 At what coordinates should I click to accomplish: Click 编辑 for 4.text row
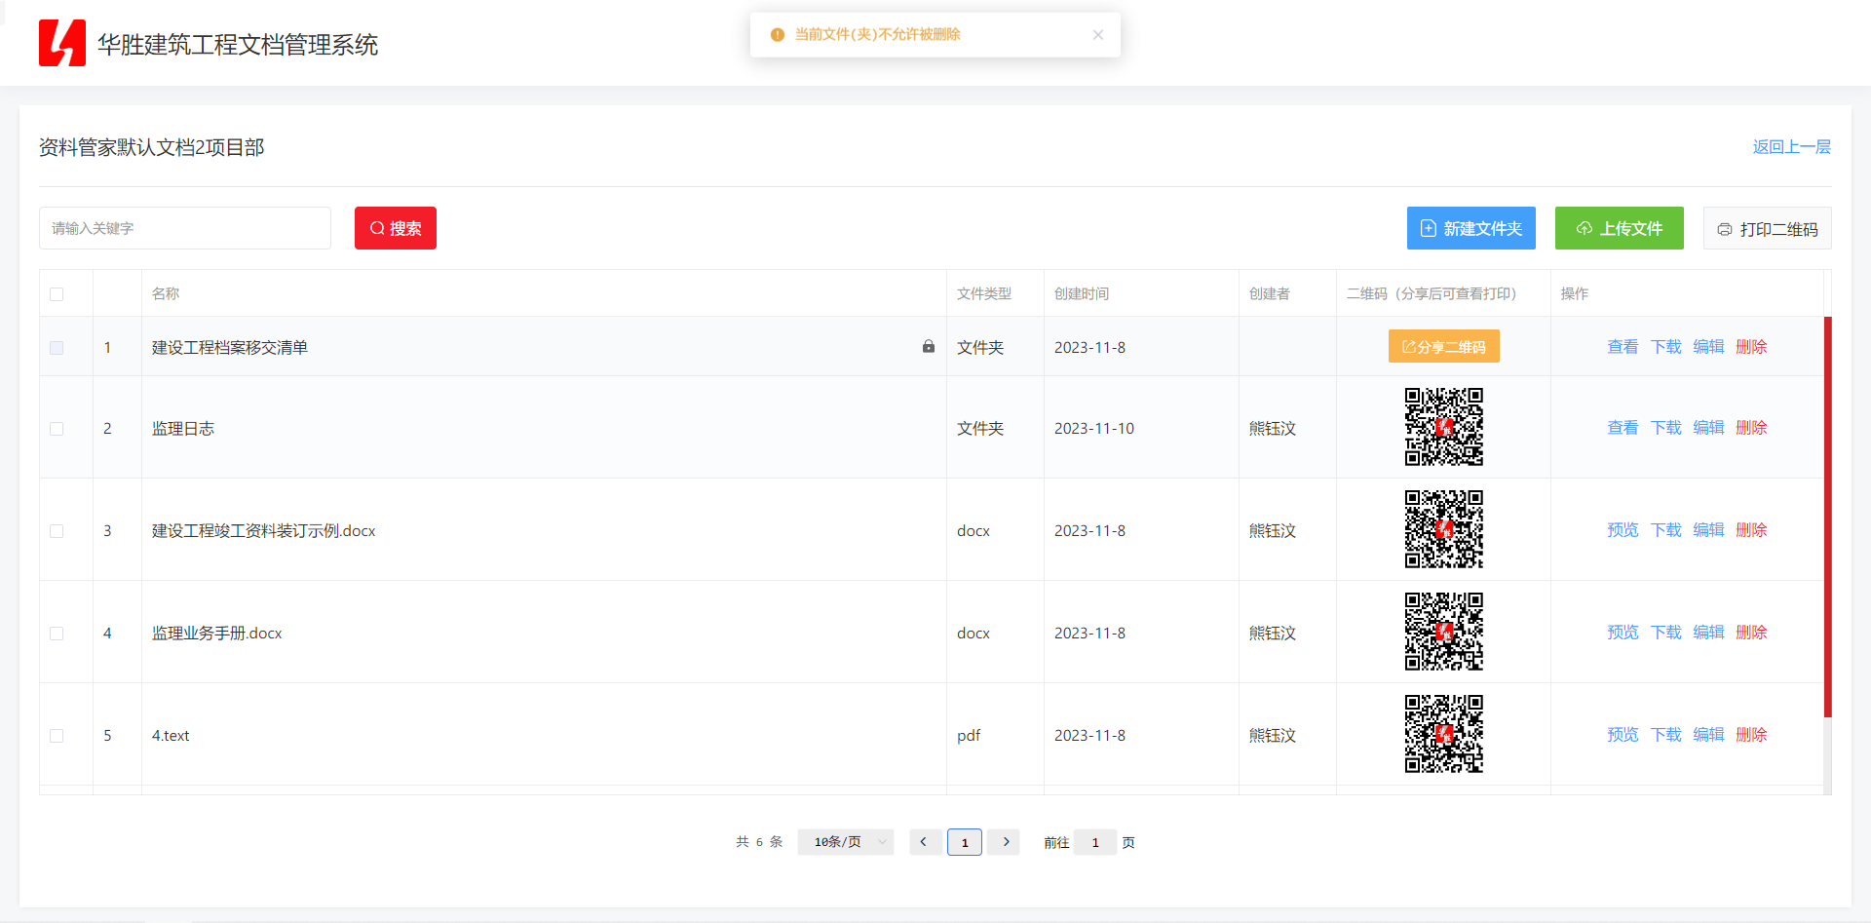[1709, 734]
